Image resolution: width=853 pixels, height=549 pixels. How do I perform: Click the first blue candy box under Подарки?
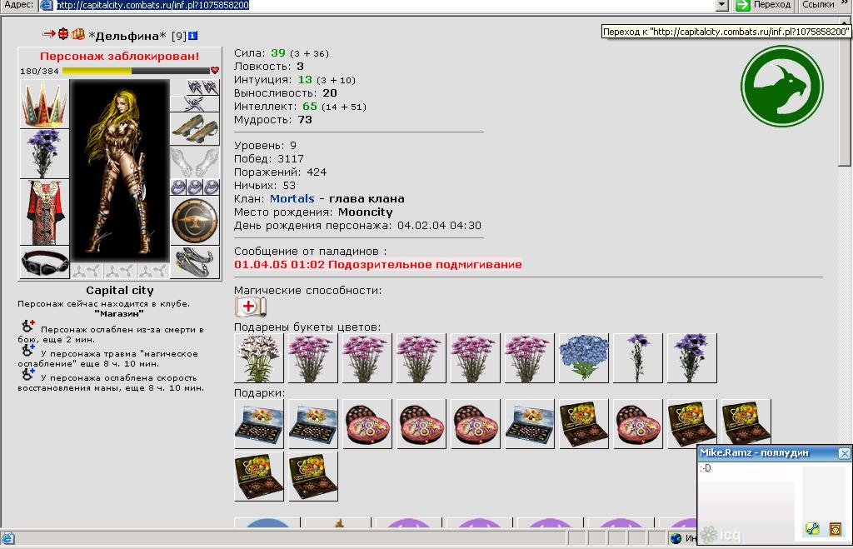click(x=259, y=424)
